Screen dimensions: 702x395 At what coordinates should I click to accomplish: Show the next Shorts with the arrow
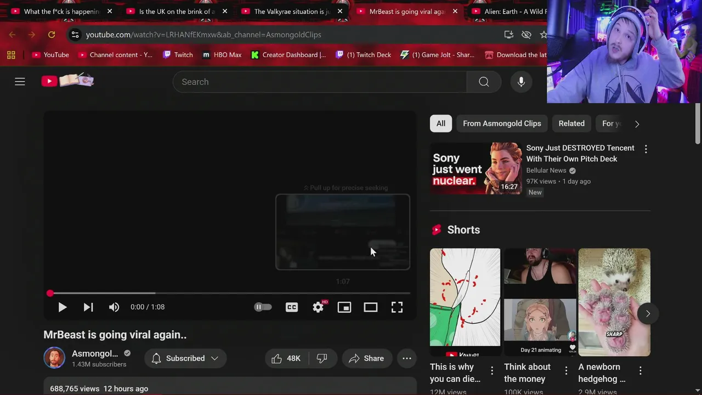point(648,313)
